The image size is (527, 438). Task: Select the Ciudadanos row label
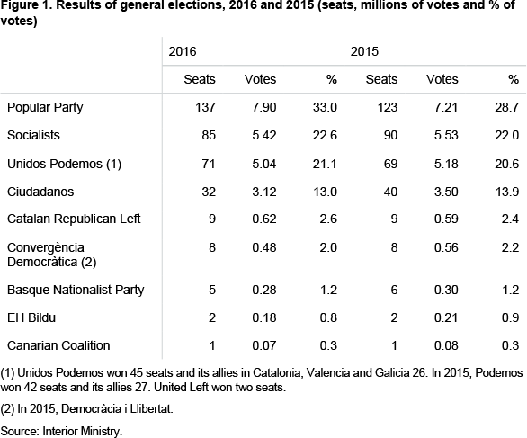(40, 192)
